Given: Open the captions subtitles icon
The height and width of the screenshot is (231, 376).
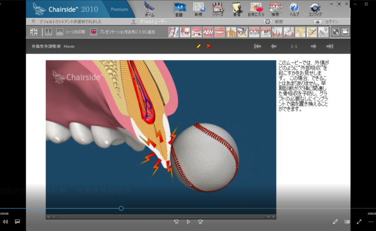Looking at the screenshot, I should click(x=17, y=221).
